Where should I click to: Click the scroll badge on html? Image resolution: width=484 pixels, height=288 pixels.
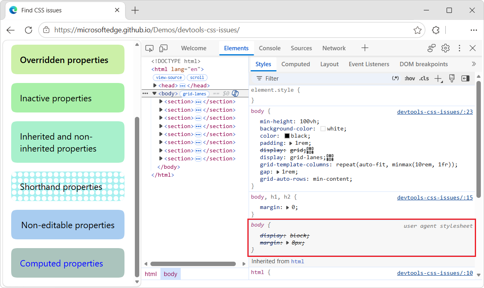(x=197, y=77)
